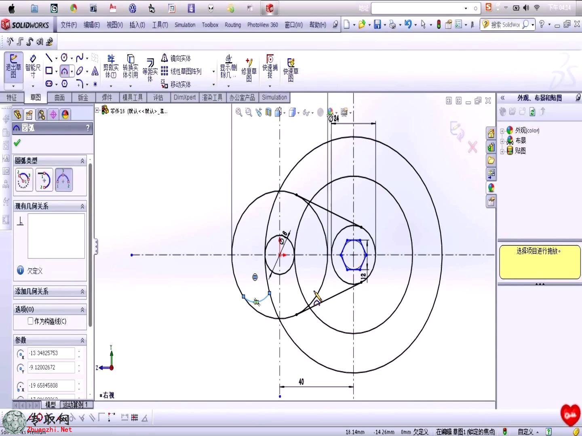
Task: Open File Explorer folder tab in task pane
Action: coord(491,161)
